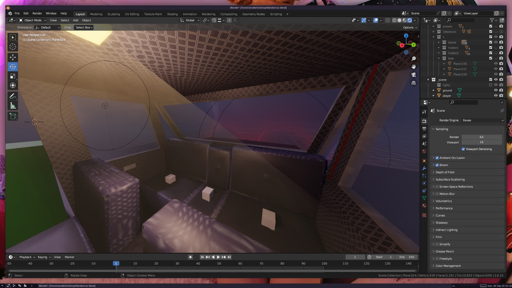Click the Render samples value field
512x288 pixels.
[481, 137]
